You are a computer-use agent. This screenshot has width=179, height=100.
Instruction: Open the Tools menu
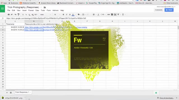click(x=43, y=11)
